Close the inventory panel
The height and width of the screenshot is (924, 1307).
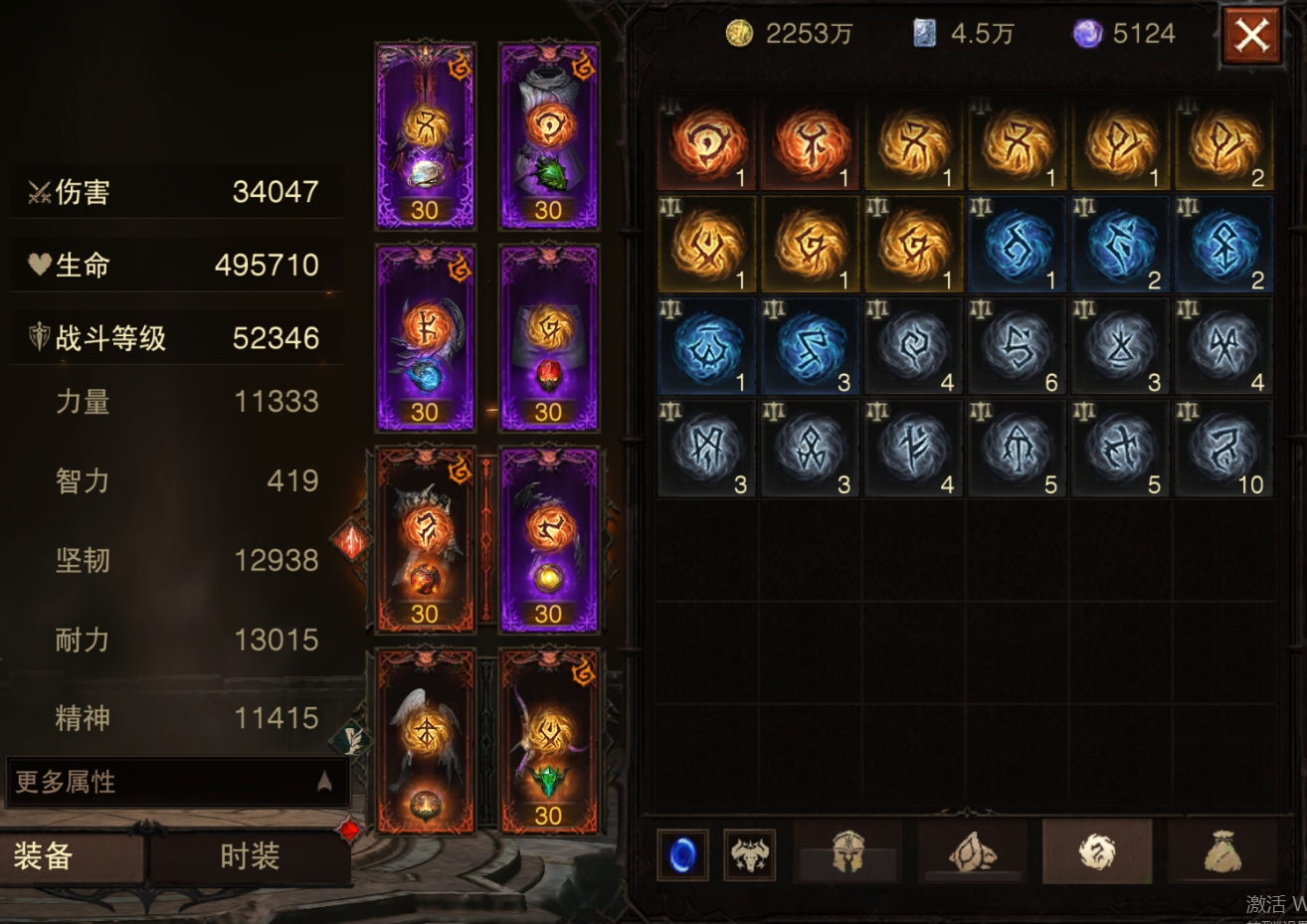[1251, 37]
